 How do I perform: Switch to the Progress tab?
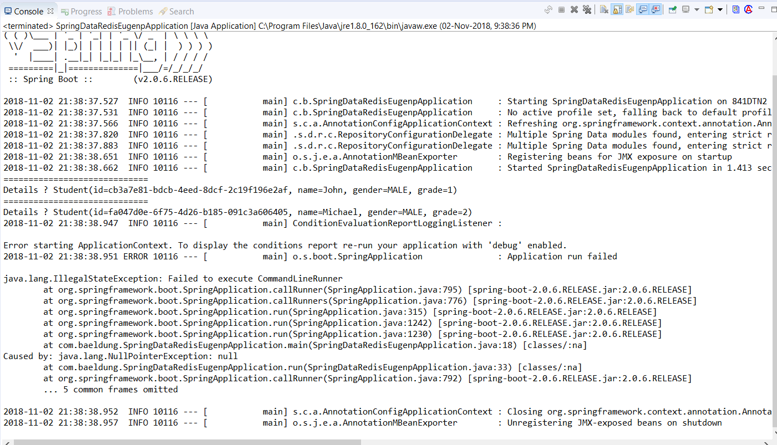click(81, 11)
